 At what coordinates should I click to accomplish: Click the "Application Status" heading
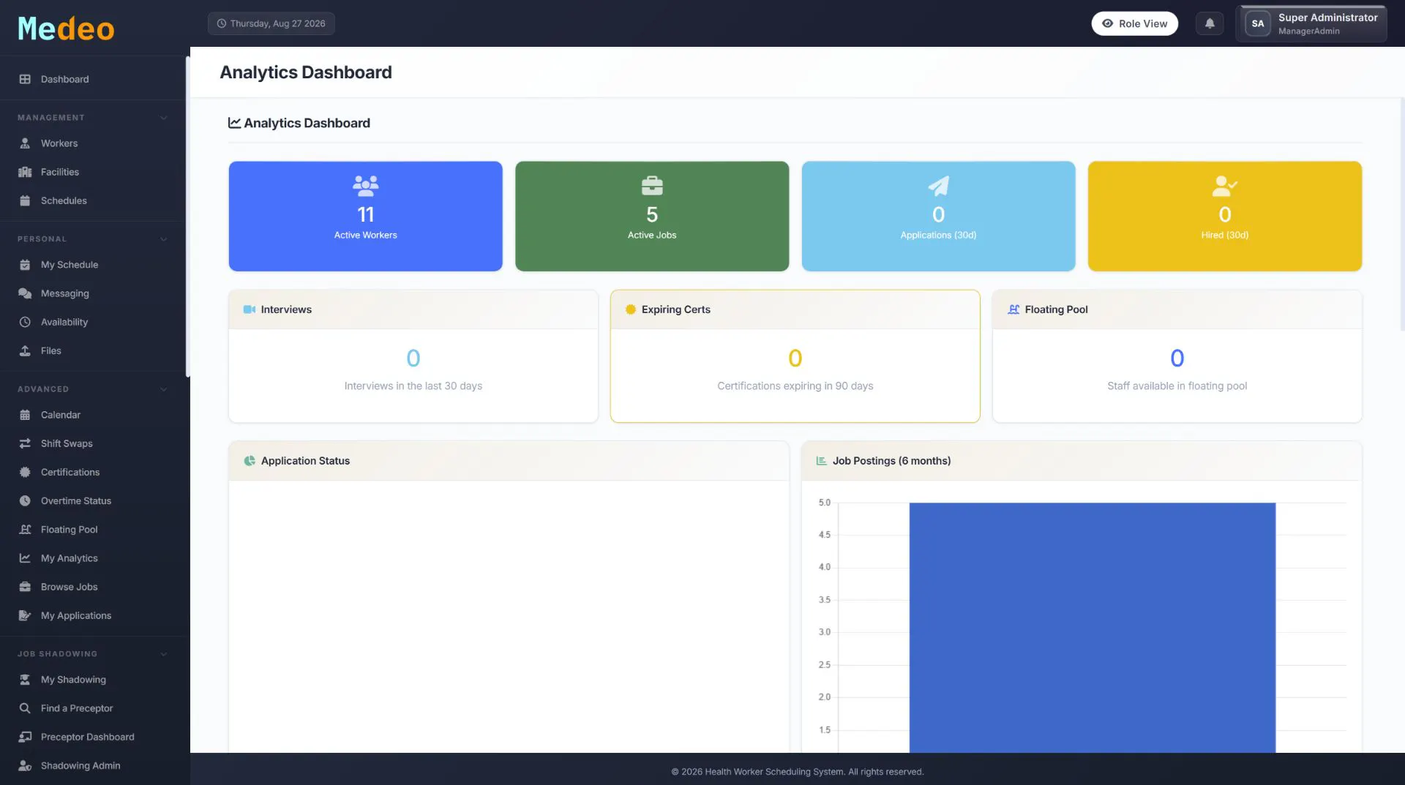pos(305,461)
